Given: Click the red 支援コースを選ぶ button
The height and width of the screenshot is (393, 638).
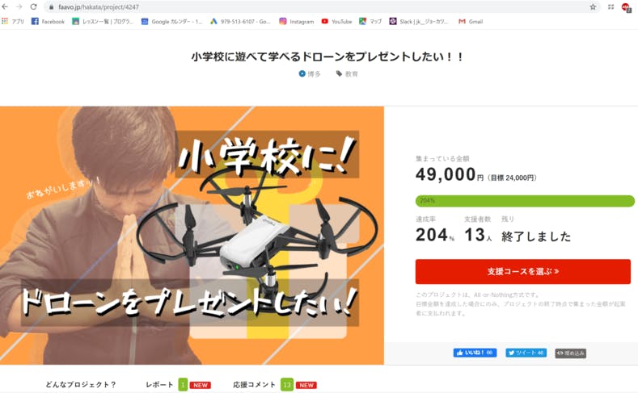Looking at the screenshot, I should click(523, 271).
